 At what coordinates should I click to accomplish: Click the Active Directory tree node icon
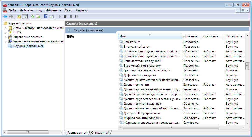[x=10, y=28]
